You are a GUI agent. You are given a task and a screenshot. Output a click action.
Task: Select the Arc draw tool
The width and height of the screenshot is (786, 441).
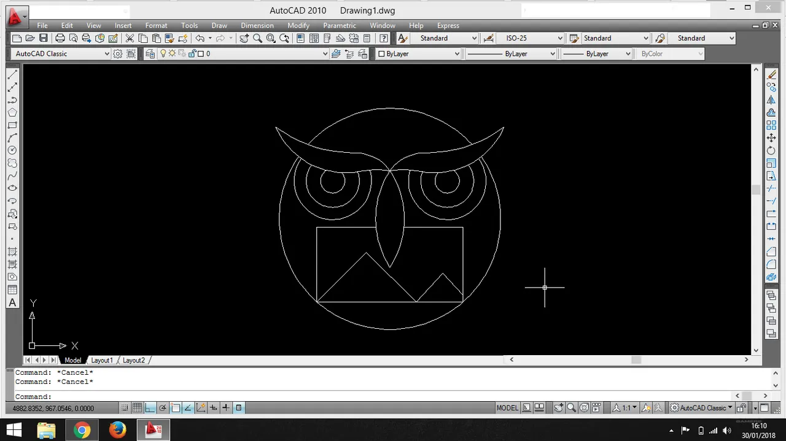tap(12, 138)
